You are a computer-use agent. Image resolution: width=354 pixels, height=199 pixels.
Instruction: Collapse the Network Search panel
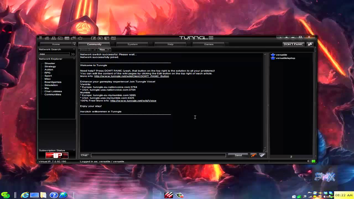(x=74, y=49)
